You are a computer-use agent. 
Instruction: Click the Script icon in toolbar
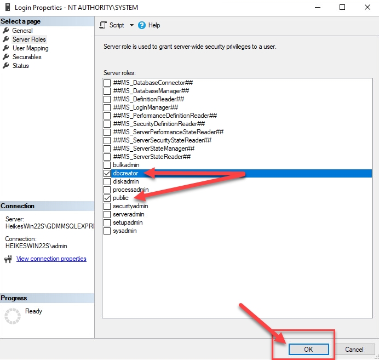click(103, 25)
